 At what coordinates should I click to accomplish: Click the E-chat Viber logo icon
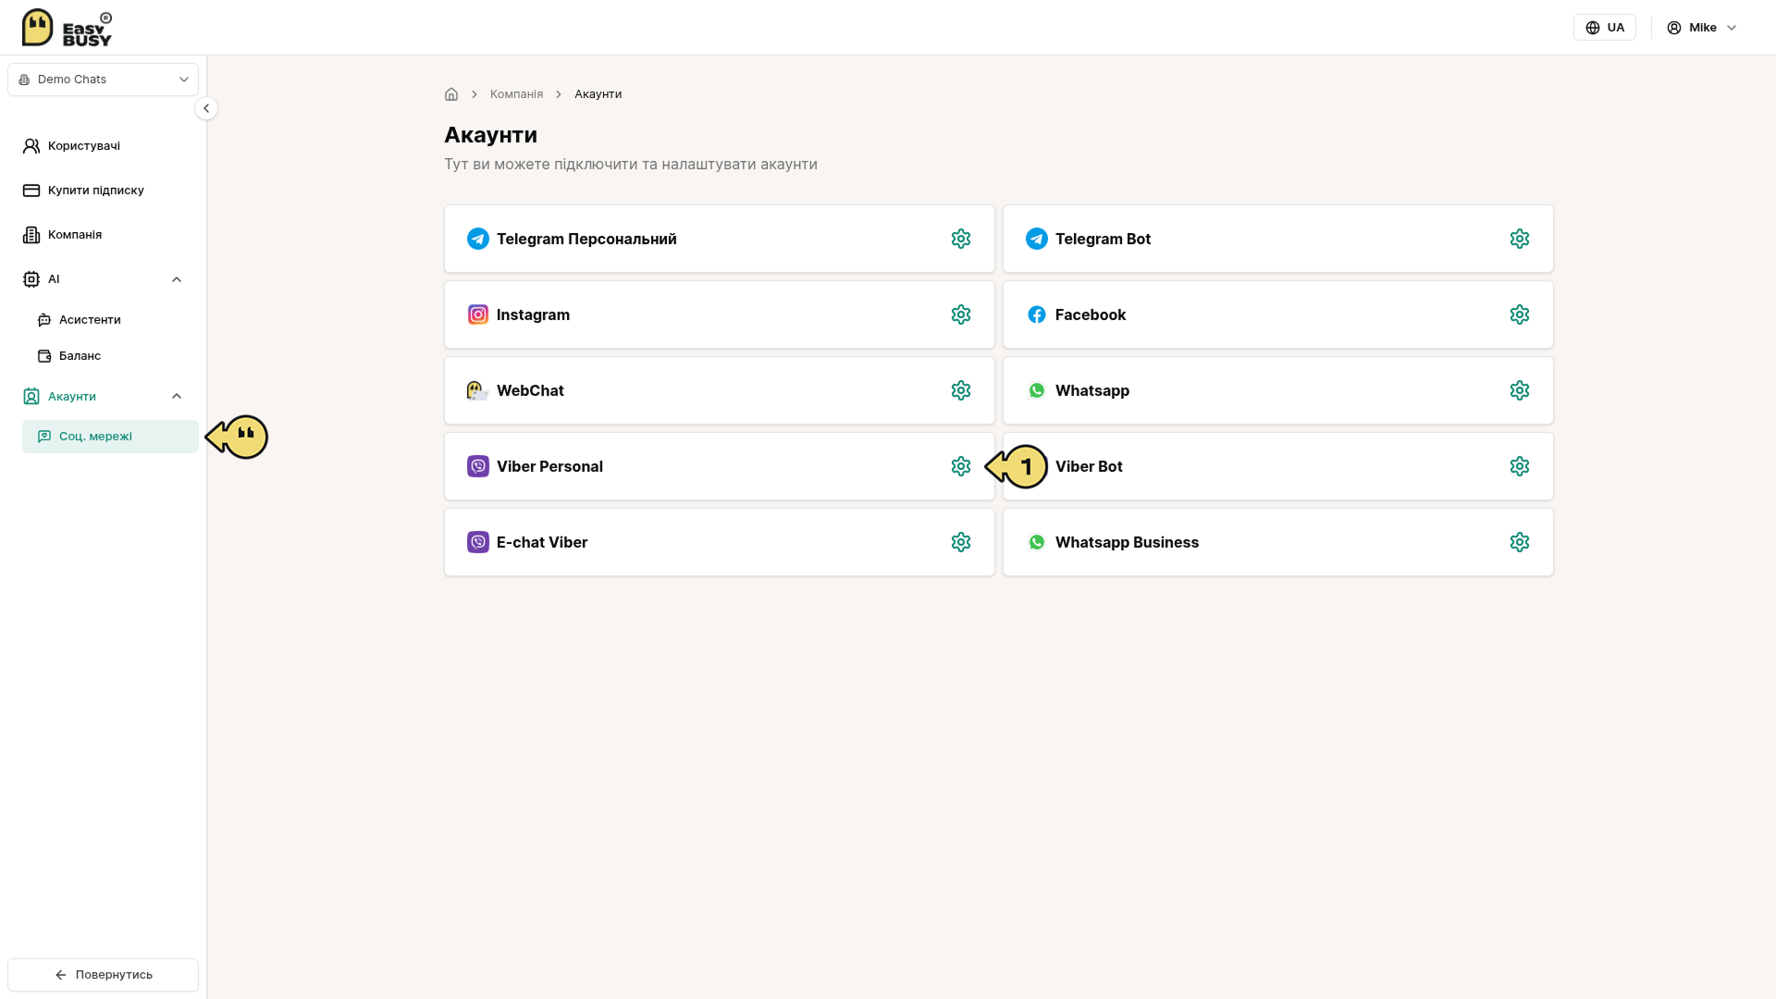point(478,542)
